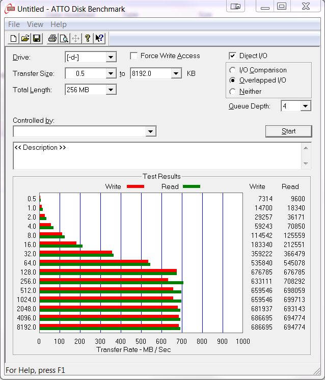
Task: Click the four-arrow move toolbar icon
Action: tap(75, 39)
